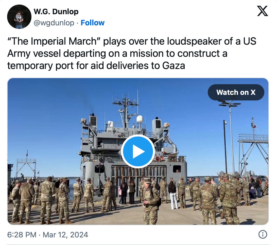This screenshot has width=276, height=245.
Task: Click the W.G. Dunlop display name
Action: coord(56,12)
